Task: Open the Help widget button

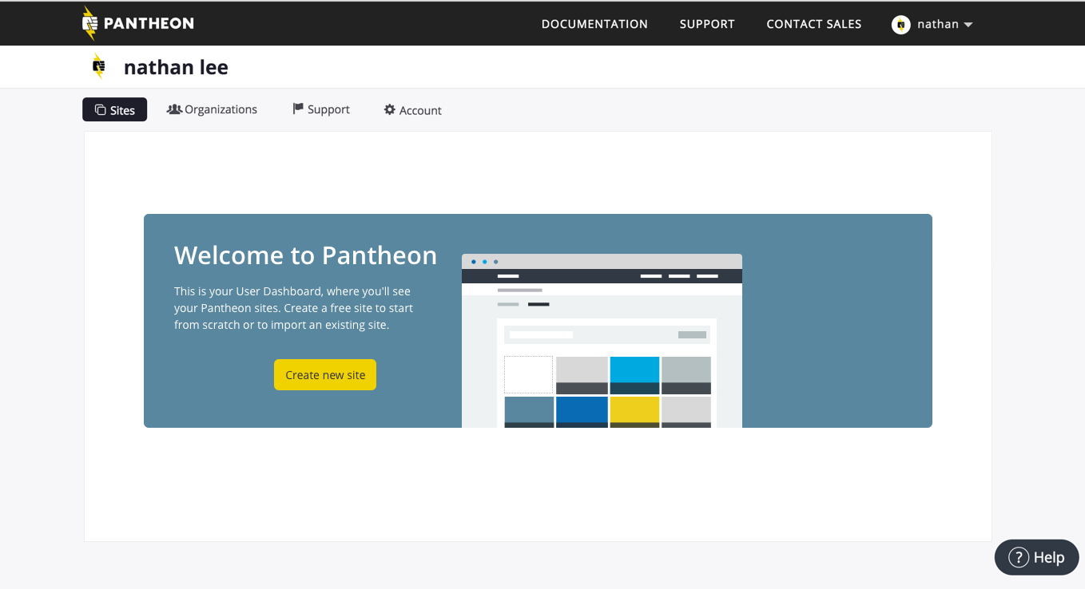Action: 1036,557
